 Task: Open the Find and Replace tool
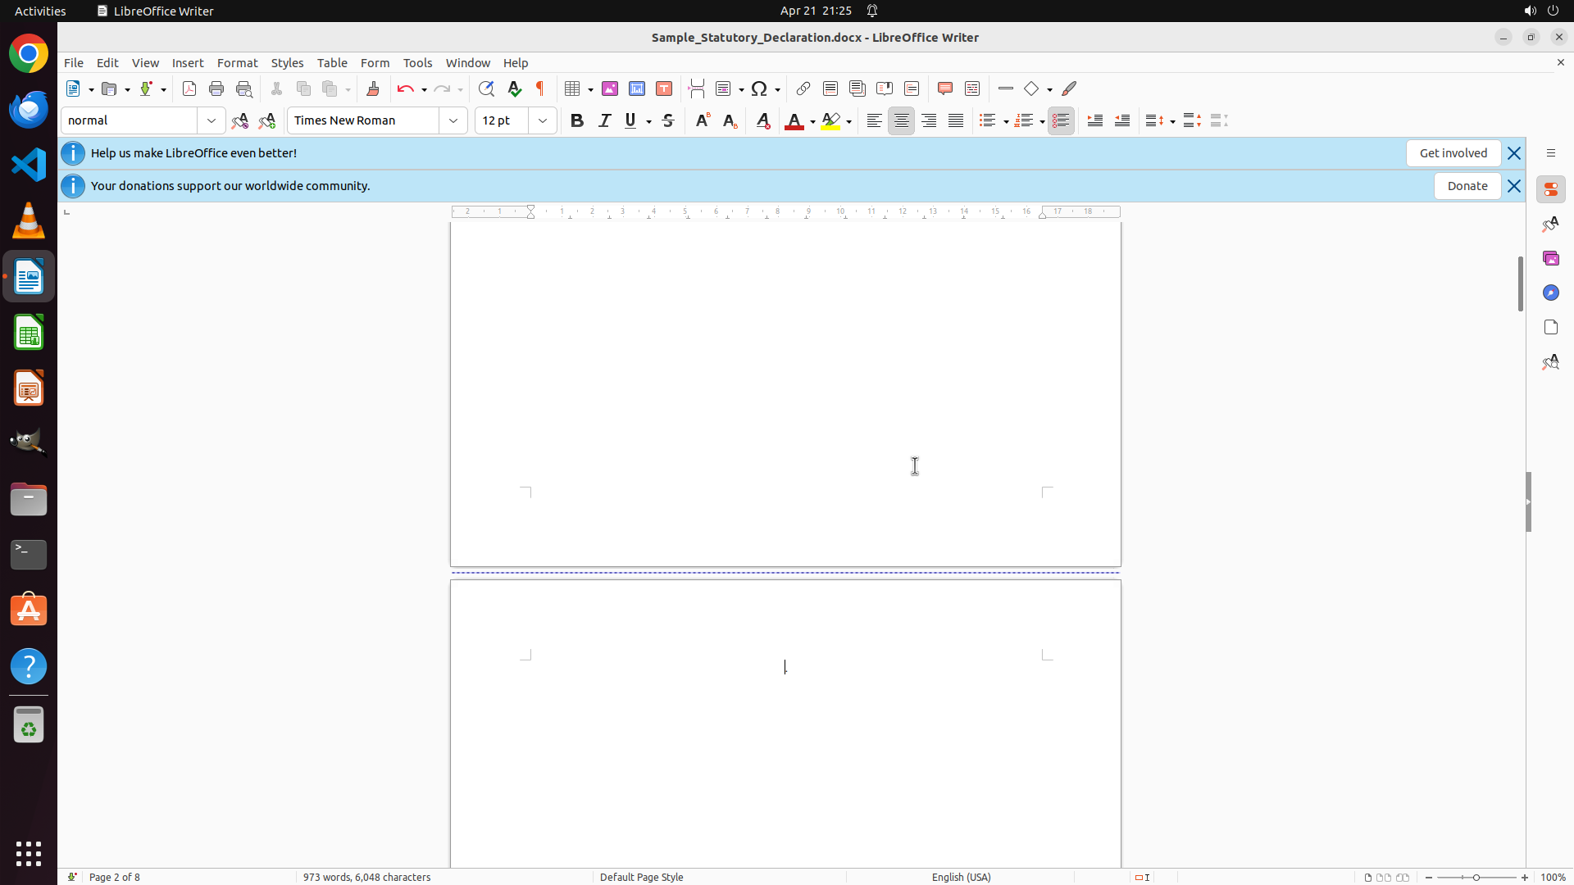tap(486, 88)
